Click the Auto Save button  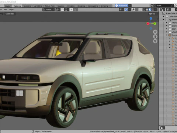click(x=122, y=6)
